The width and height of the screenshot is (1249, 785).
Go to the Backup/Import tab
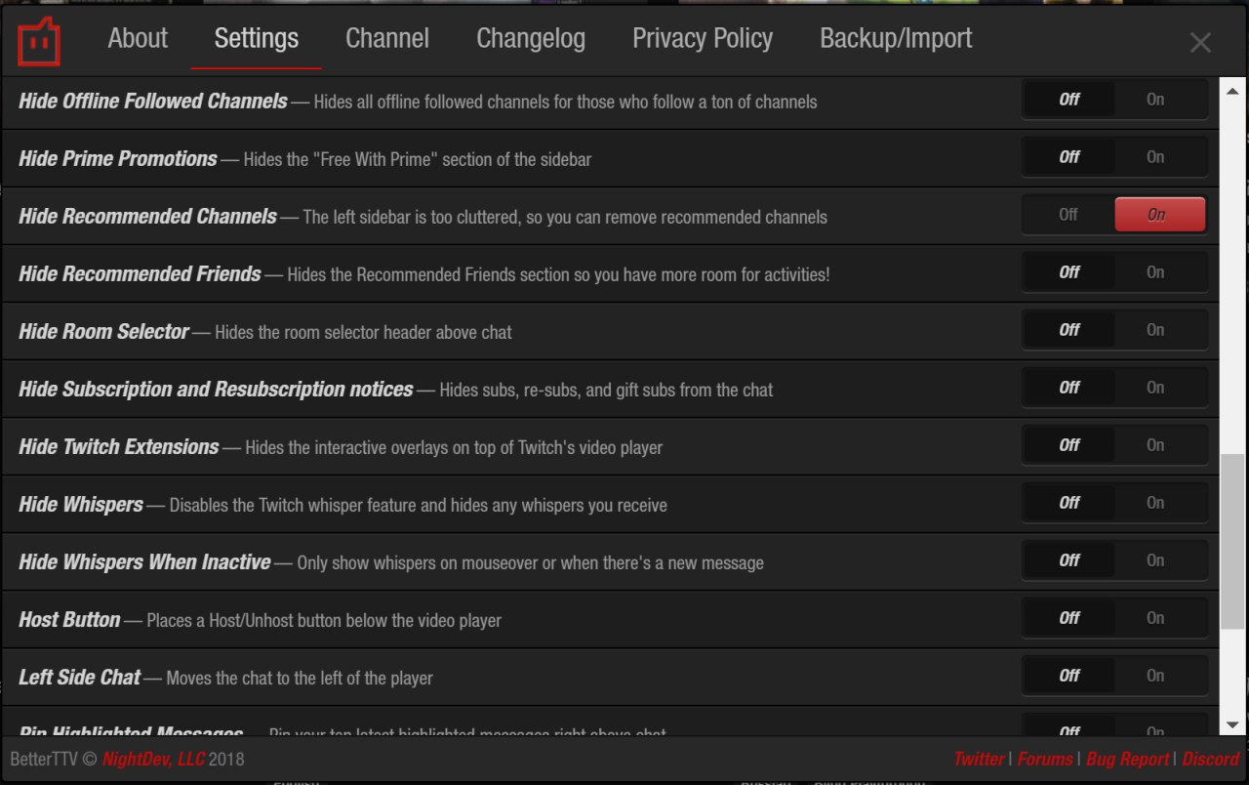click(896, 39)
